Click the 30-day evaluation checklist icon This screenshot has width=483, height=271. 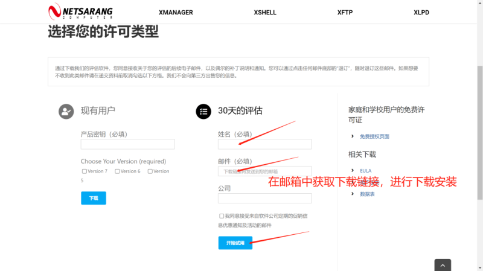[203, 111]
